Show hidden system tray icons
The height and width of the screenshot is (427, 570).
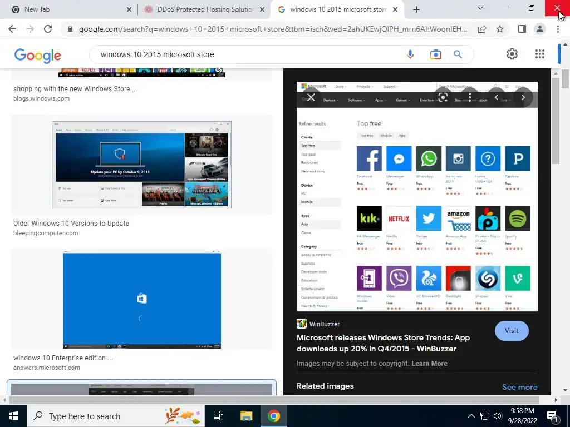(471, 416)
